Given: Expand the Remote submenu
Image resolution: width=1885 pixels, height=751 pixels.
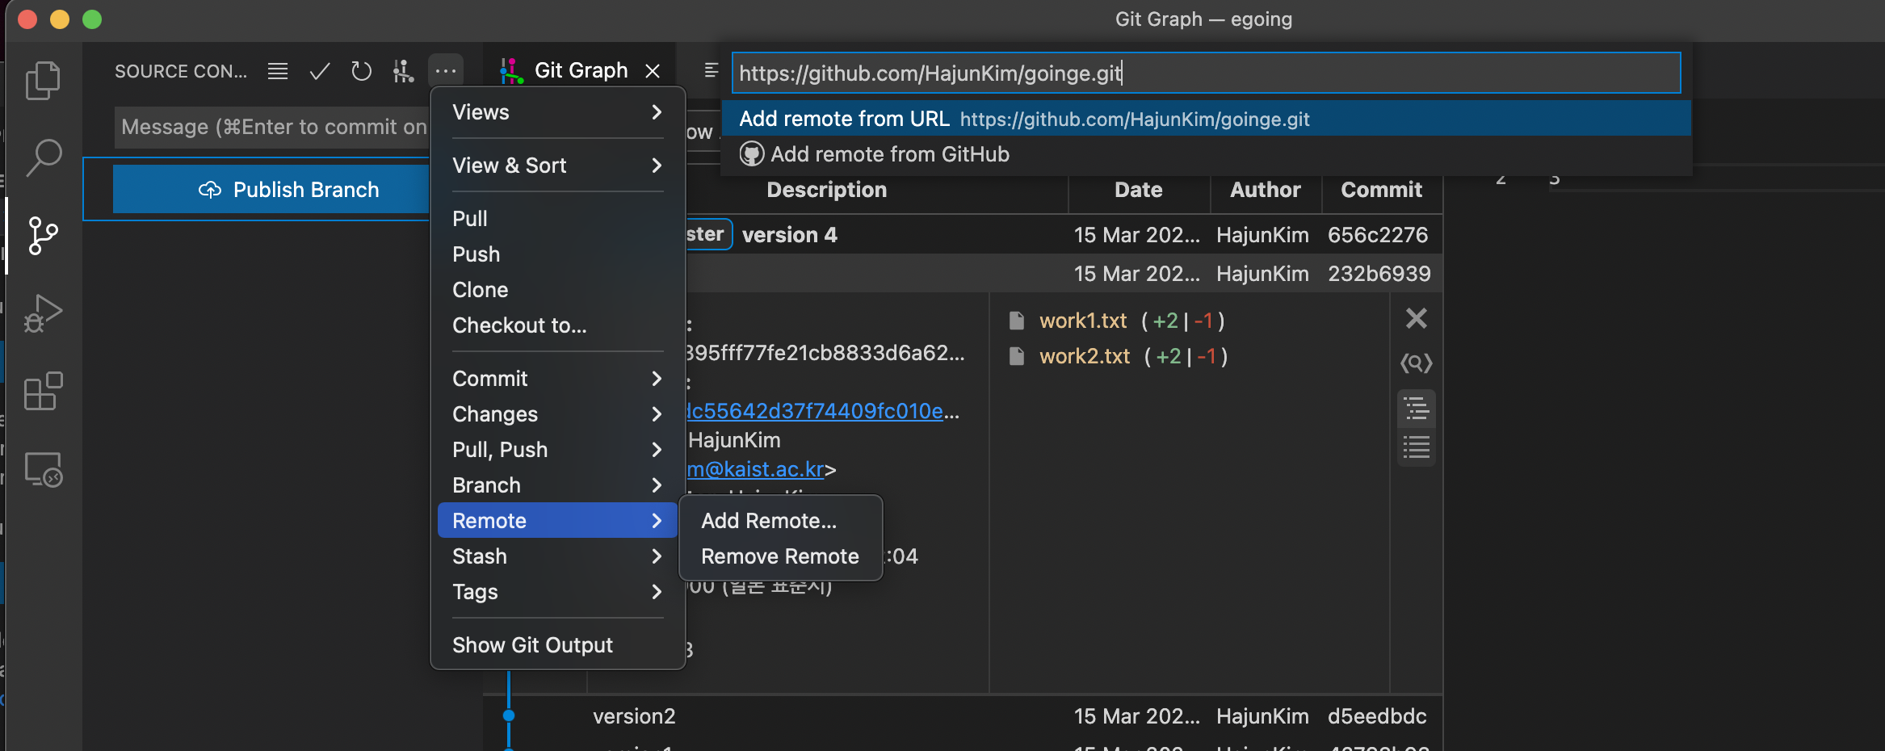Looking at the screenshot, I should tap(557, 521).
